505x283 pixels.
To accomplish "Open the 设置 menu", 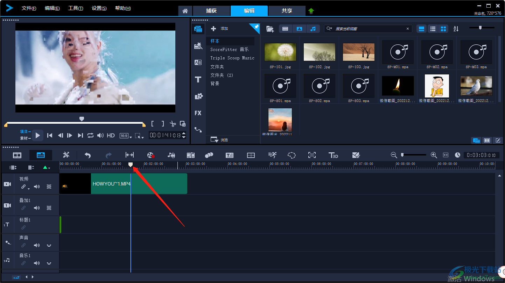I will [99, 8].
